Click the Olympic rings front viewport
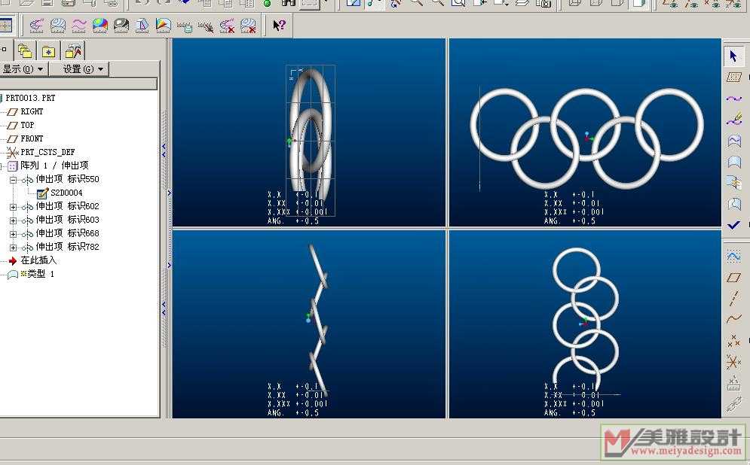Viewport: 750px width, 465px height. tap(585, 132)
